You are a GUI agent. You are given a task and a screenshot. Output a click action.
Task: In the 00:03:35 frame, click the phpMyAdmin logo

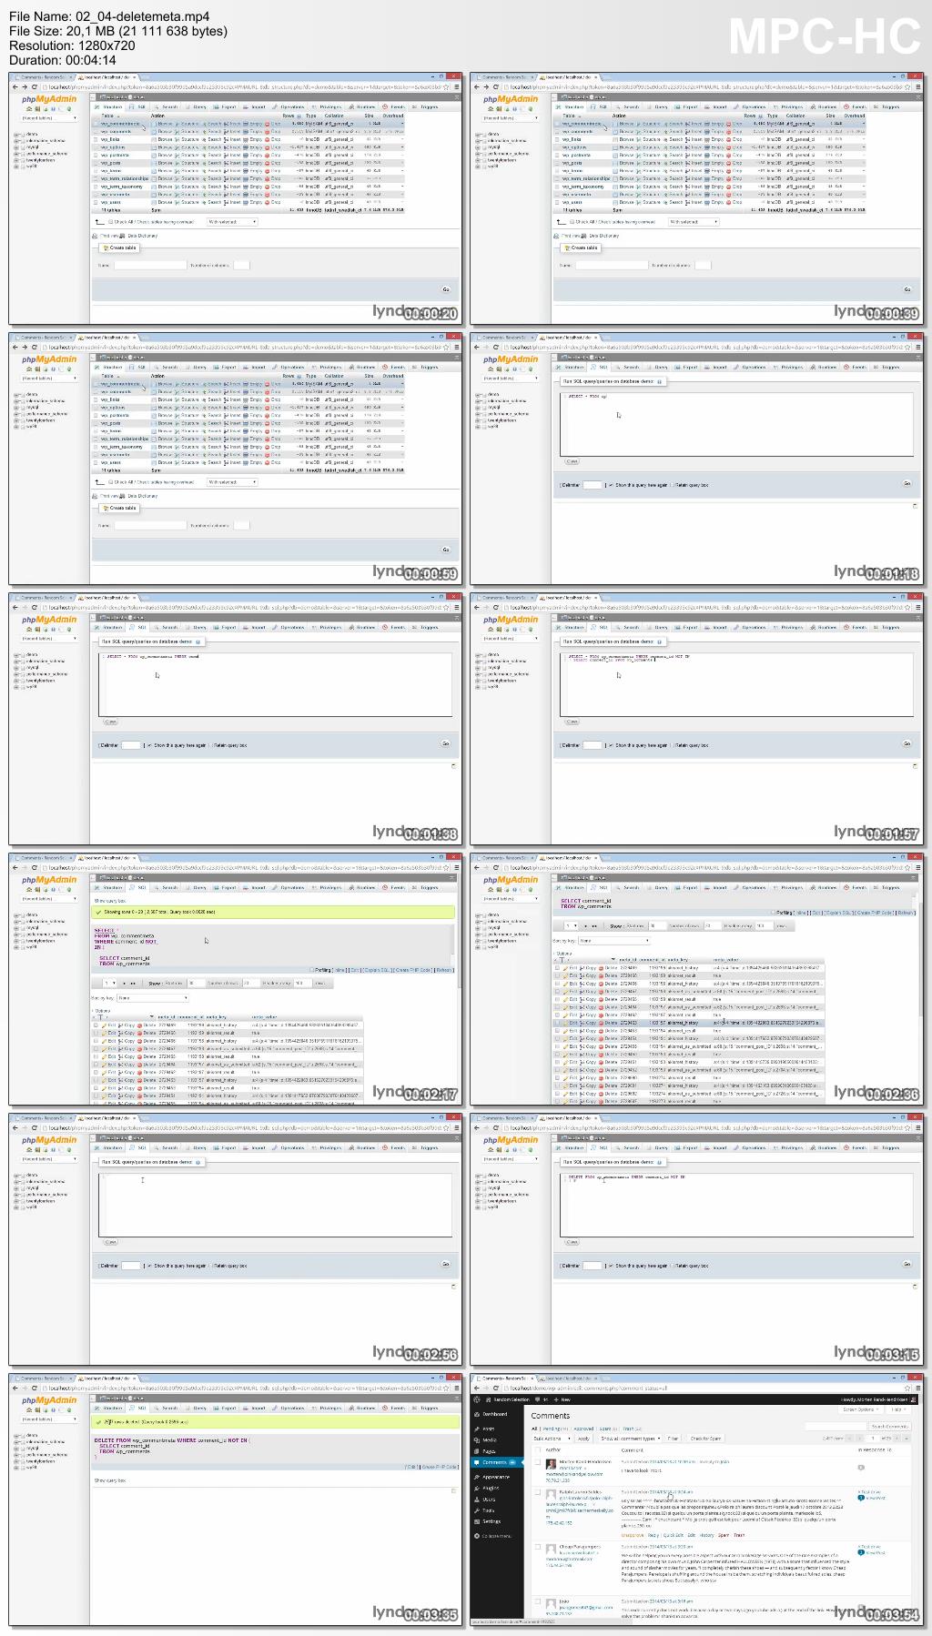[49, 1400]
